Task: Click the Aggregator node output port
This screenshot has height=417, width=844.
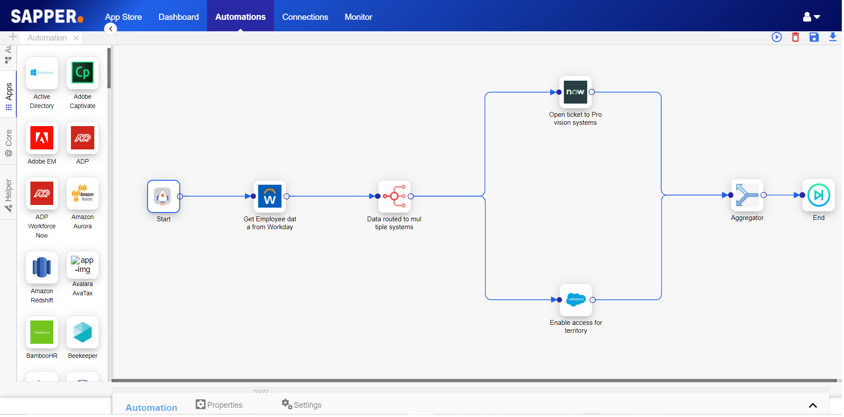Action: point(763,195)
